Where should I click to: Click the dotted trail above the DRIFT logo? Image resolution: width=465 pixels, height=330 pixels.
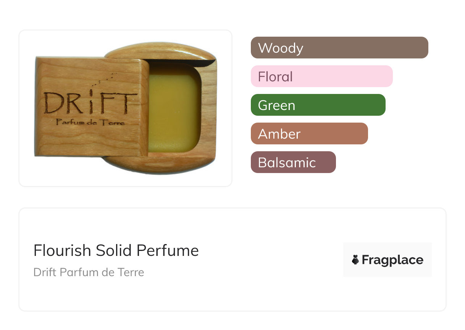point(107,78)
